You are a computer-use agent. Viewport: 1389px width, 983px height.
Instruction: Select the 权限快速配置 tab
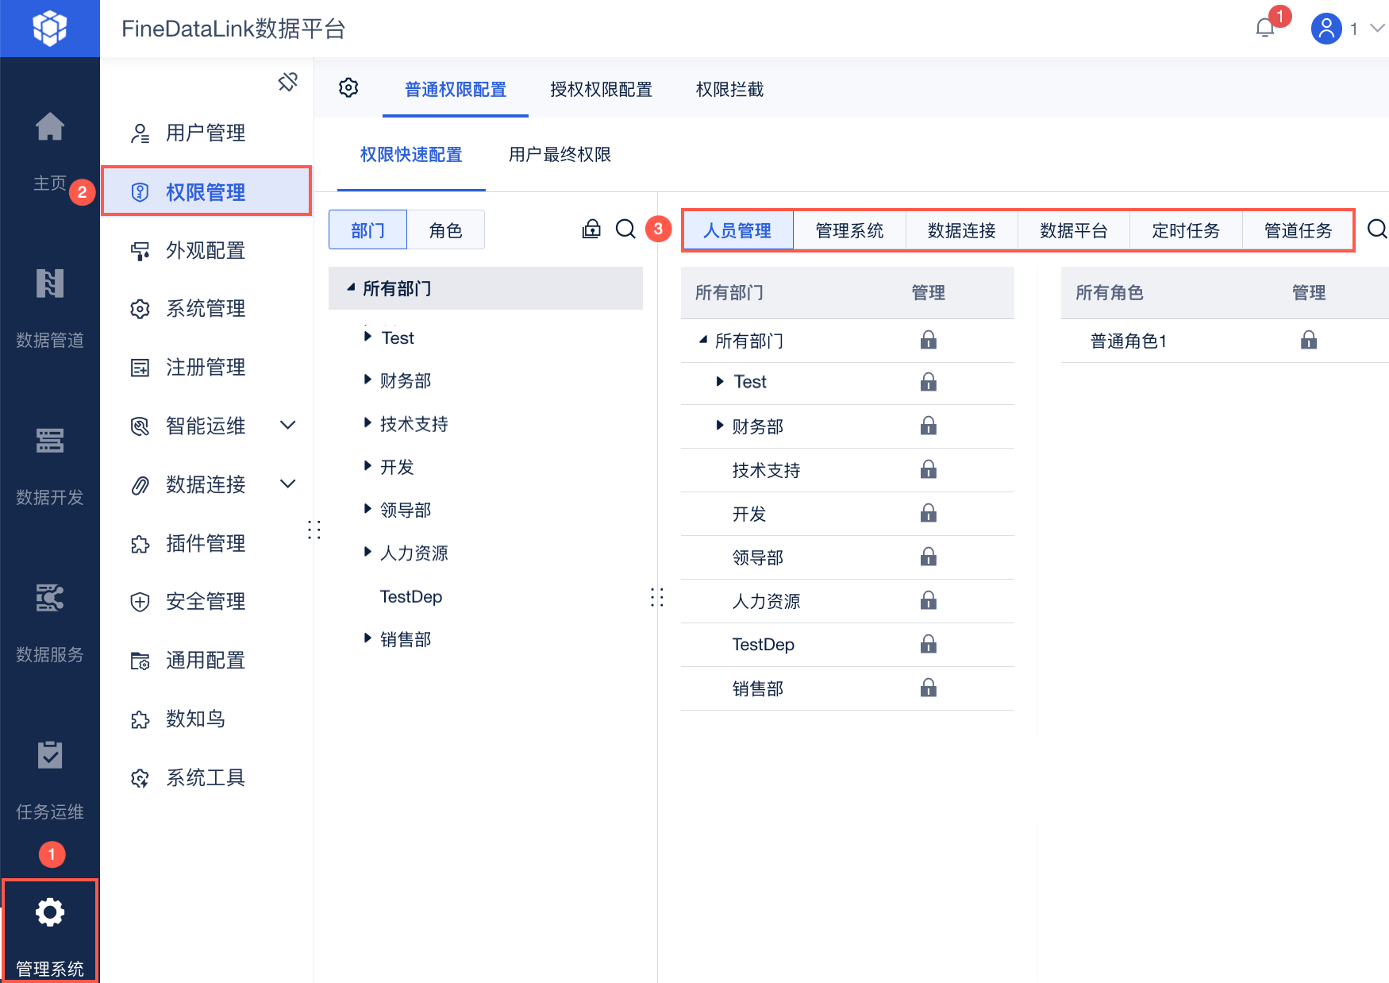[411, 155]
